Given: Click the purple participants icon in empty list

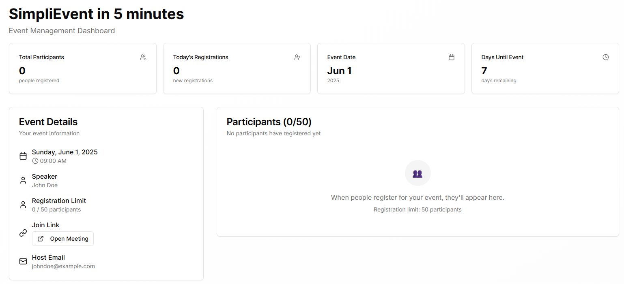Looking at the screenshot, I should click(417, 173).
